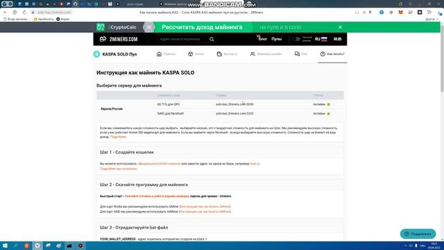Click the KASPA coin icon
This screenshot has height=250, width=444.
(96, 54)
